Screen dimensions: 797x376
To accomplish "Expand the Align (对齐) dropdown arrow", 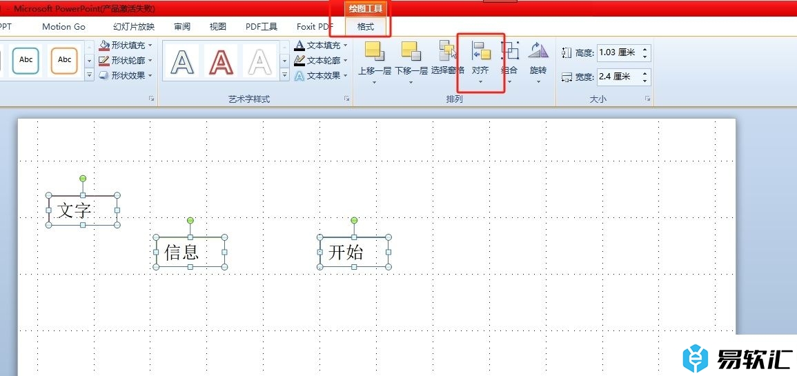I will click(480, 82).
